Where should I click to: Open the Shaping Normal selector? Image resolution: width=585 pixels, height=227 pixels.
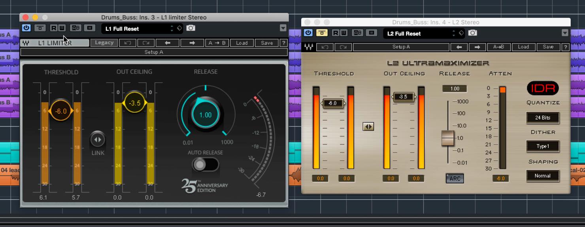(543, 176)
